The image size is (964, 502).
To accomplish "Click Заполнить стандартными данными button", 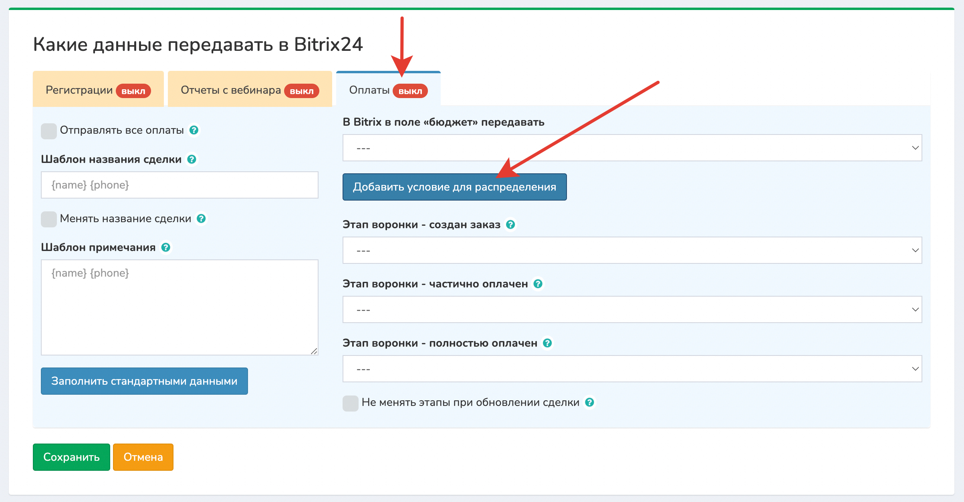I will (x=144, y=381).
